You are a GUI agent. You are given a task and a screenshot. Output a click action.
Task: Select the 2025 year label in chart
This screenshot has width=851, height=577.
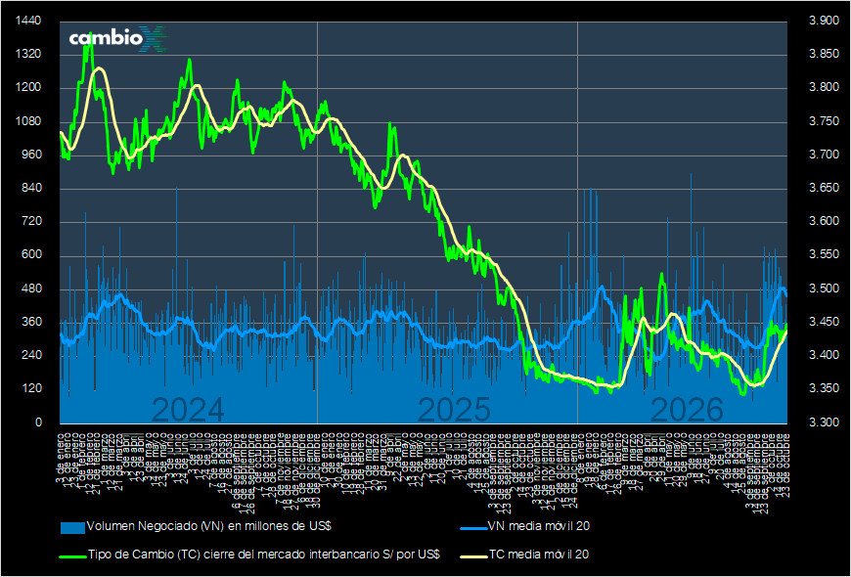click(x=455, y=410)
